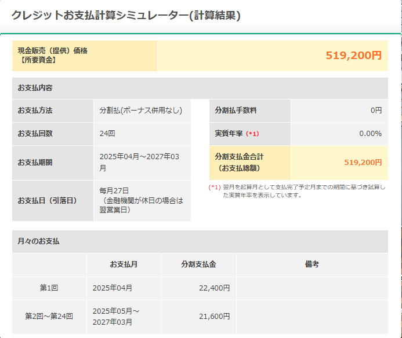Select the 分割支払金 column header
This screenshot has width=402, height=338.
[x=199, y=264]
